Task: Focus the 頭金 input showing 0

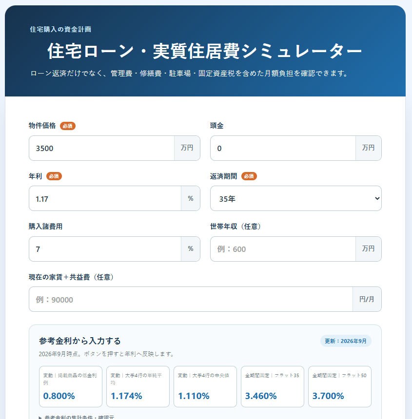Action: pos(283,148)
